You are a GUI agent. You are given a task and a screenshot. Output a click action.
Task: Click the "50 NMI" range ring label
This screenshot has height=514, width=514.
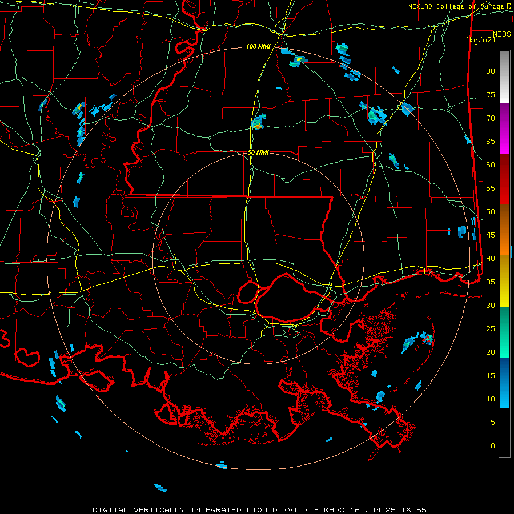(x=258, y=152)
